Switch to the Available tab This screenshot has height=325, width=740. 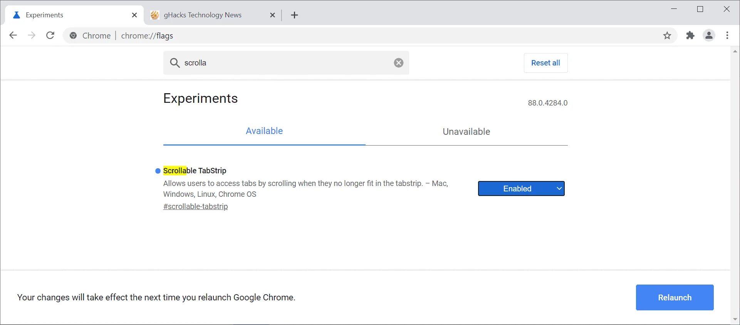coord(264,131)
